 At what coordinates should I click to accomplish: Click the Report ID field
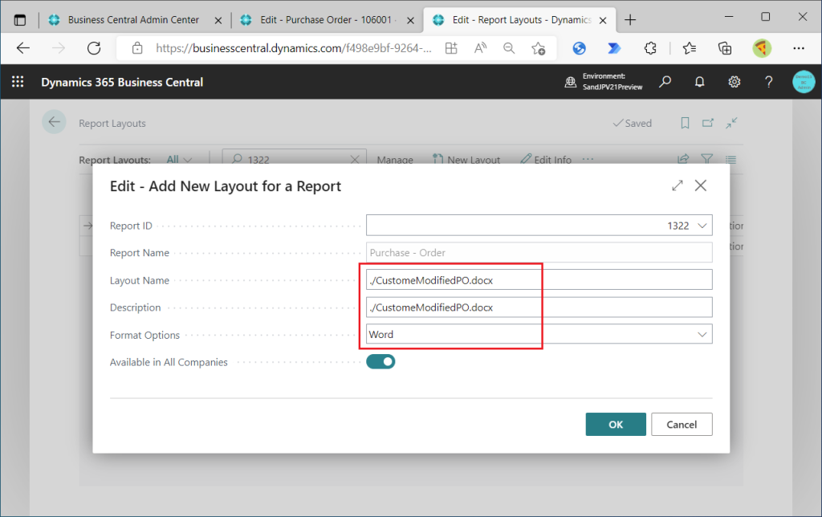coord(539,225)
